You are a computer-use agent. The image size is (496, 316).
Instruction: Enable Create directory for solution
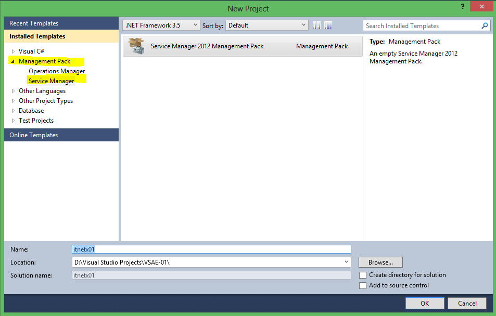point(363,275)
